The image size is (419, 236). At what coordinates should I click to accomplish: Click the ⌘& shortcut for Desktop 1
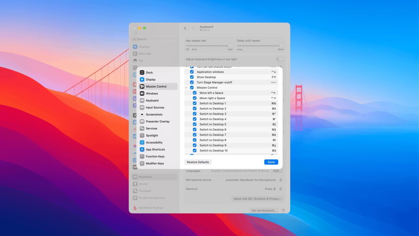click(x=274, y=103)
